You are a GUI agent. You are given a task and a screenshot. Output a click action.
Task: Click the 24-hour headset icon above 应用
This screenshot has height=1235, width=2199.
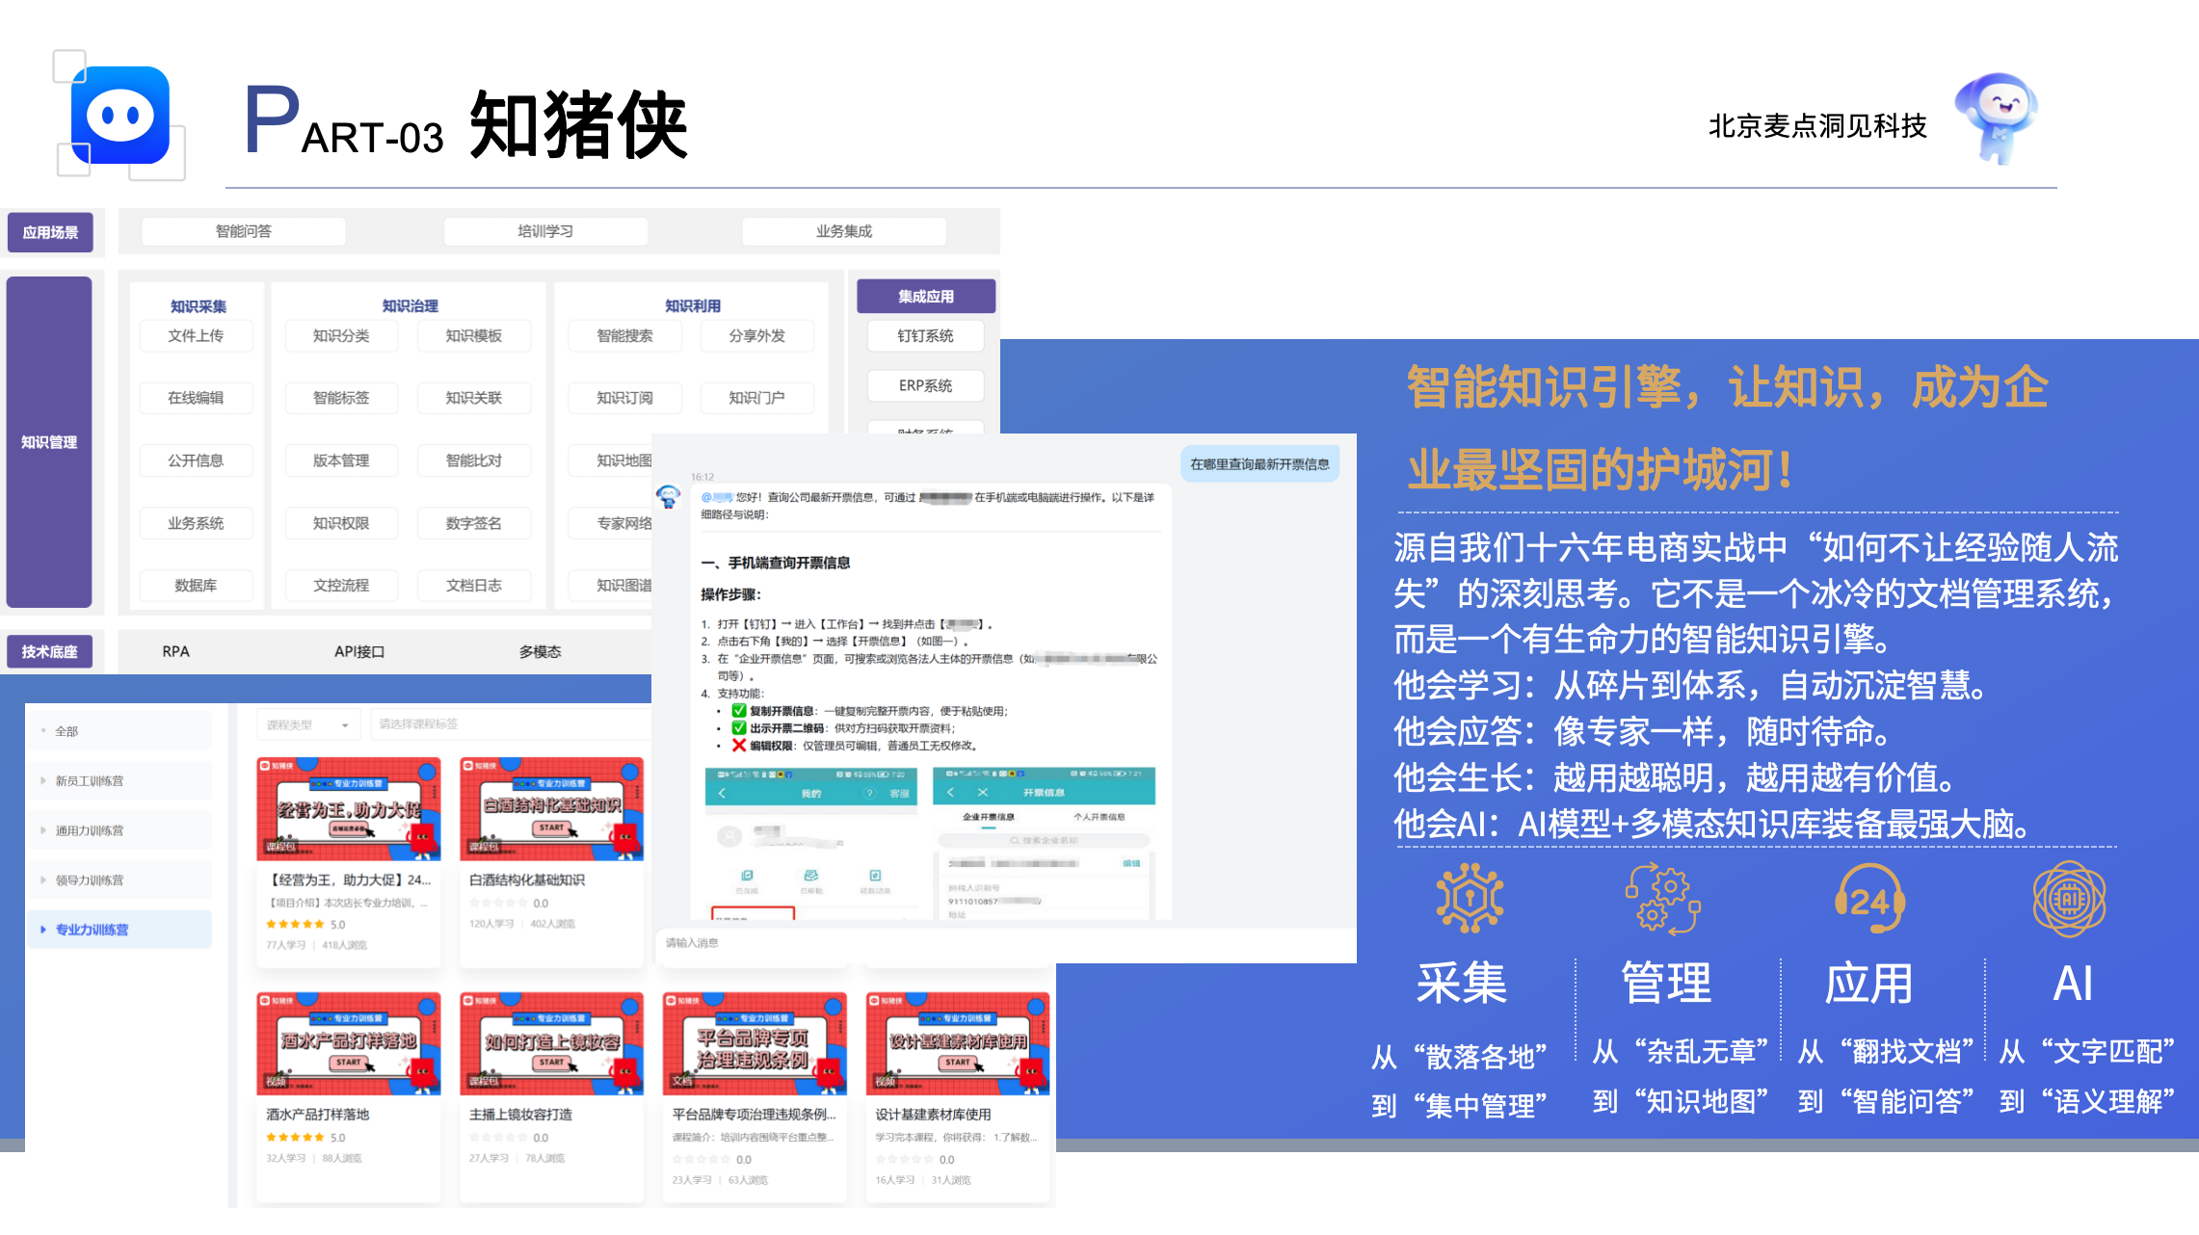click(1869, 898)
